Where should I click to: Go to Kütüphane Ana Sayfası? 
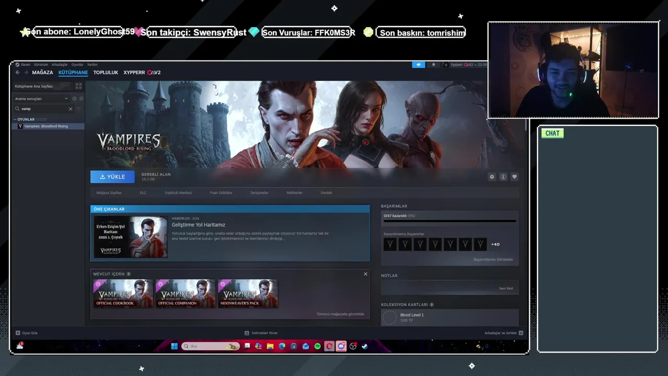coord(34,86)
